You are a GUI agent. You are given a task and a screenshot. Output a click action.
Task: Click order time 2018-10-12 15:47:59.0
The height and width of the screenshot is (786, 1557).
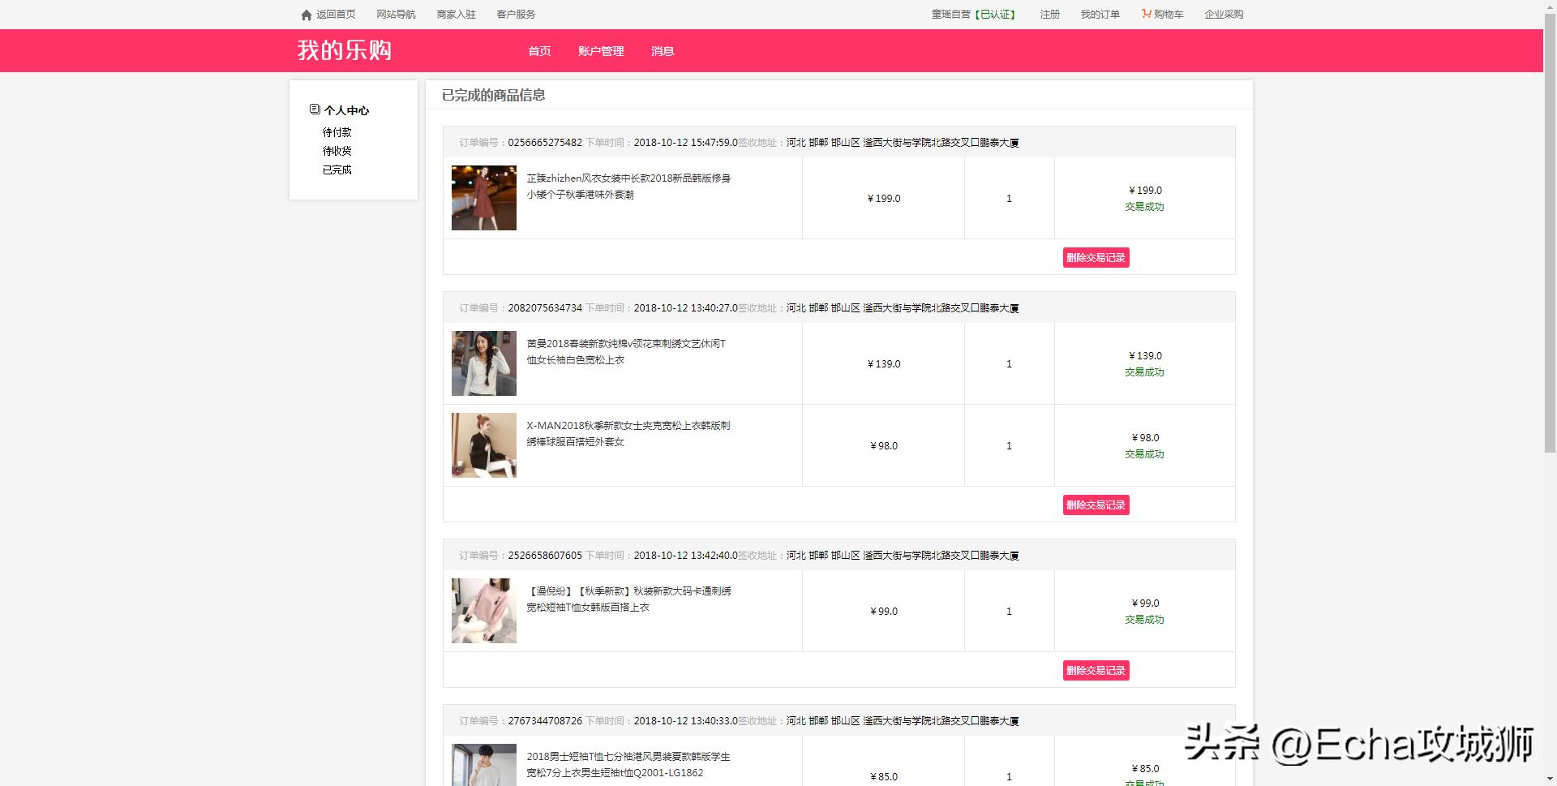point(685,143)
